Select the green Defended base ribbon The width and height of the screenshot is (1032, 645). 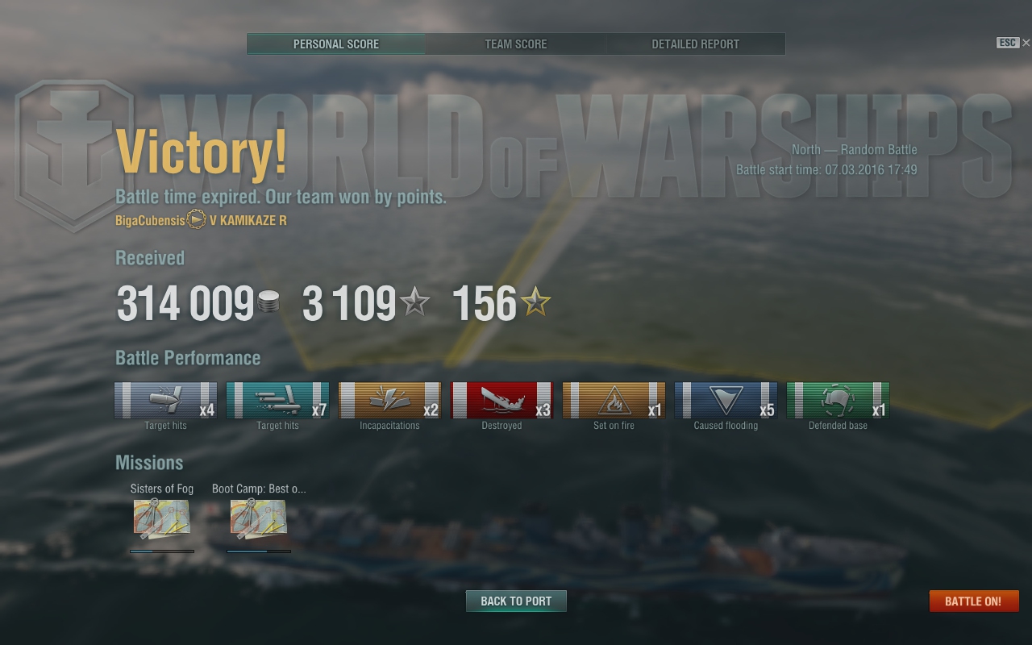(x=838, y=400)
